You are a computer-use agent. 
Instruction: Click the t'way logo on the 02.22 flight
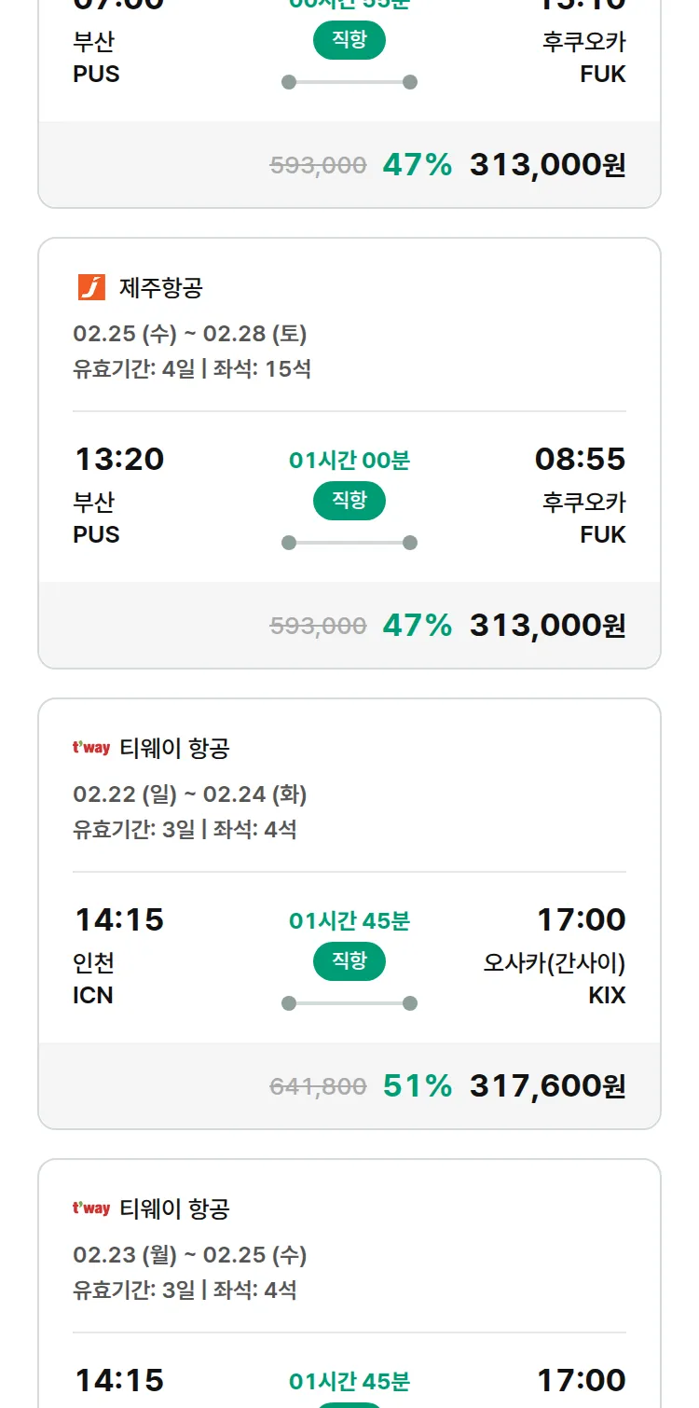coord(91,748)
